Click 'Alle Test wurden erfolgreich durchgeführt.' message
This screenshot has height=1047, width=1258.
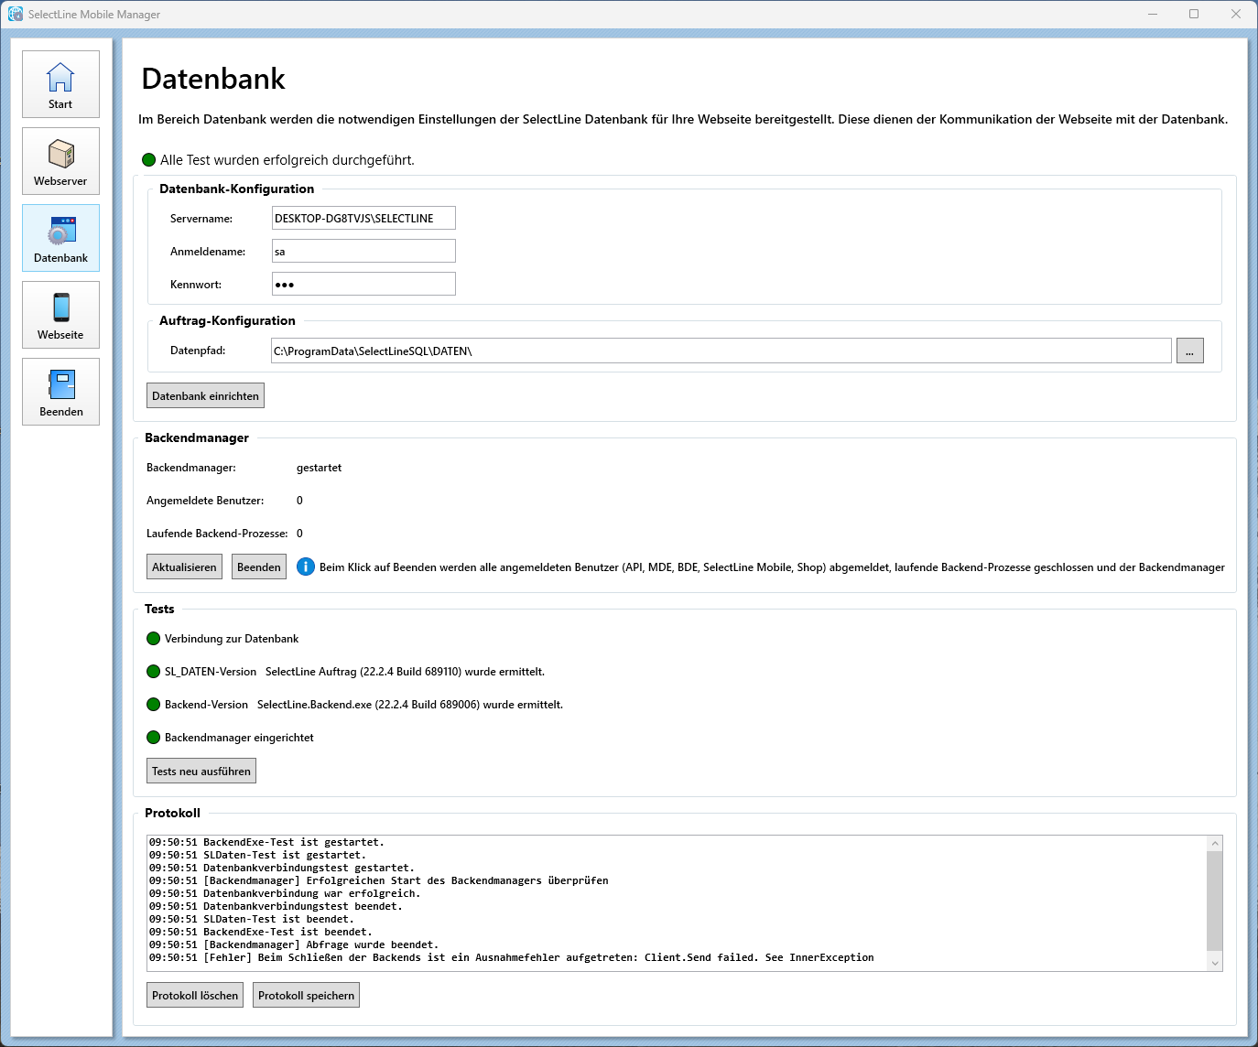[287, 160]
